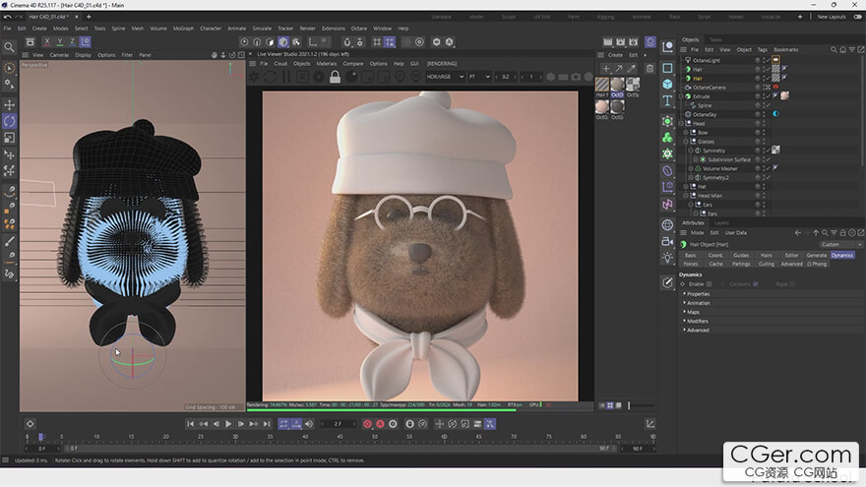The height and width of the screenshot is (487, 866).
Task: Open the Bookmarks menu in Objects panel
Action: [786, 50]
